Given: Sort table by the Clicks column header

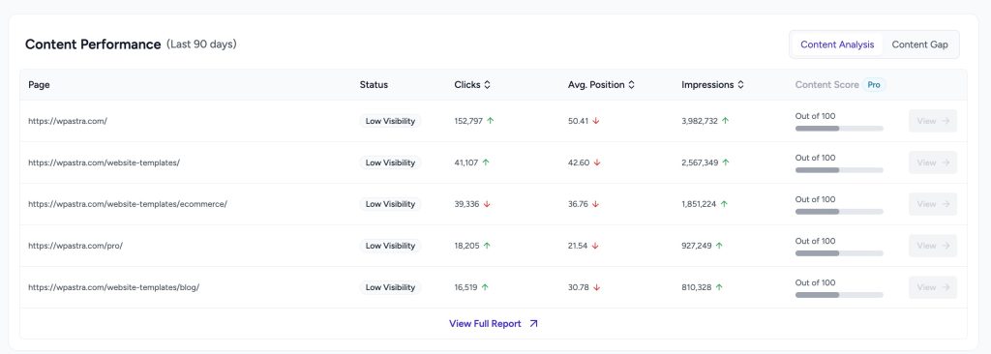Looking at the screenshot, I should (x=467, y=85).
